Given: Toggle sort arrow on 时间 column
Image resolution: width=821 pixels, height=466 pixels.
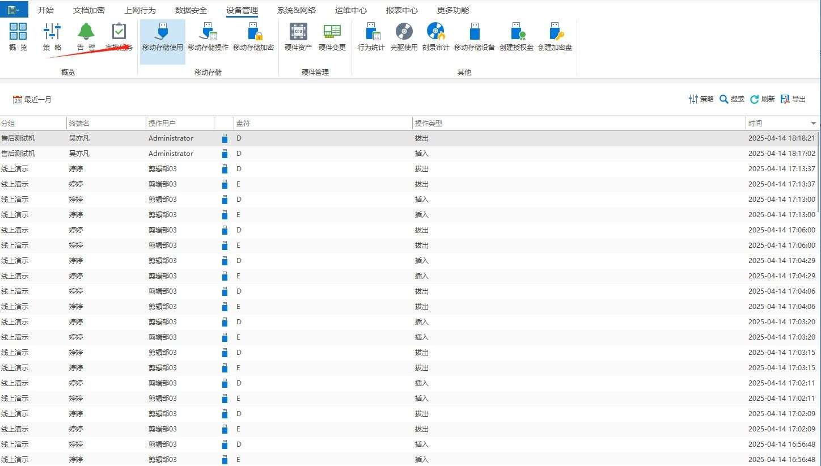Looking at the screenshot, I should [813, 124].
